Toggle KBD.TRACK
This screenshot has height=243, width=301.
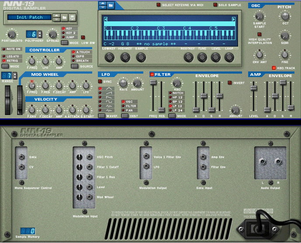(274, 68)
